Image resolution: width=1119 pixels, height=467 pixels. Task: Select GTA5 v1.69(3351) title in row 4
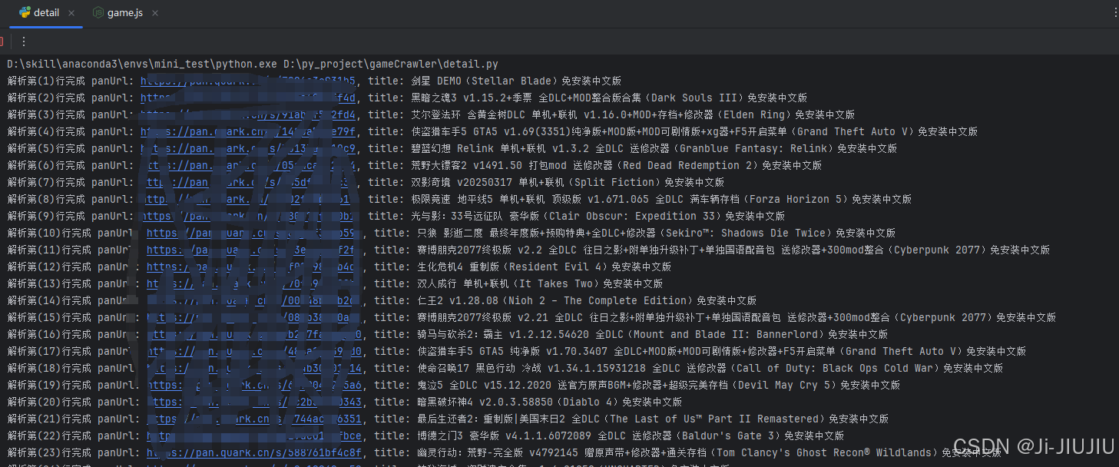[694, 131]
